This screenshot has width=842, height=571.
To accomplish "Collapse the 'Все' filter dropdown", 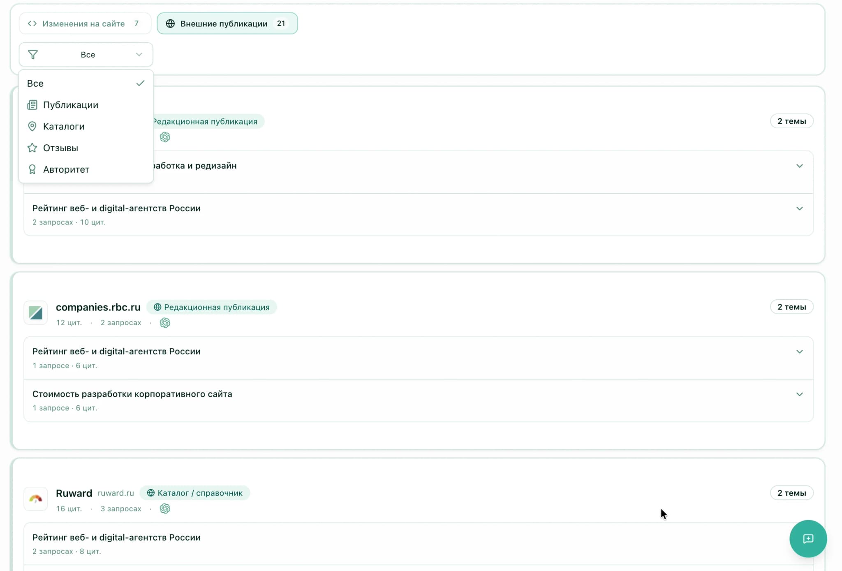I will [x=139, y=55].
